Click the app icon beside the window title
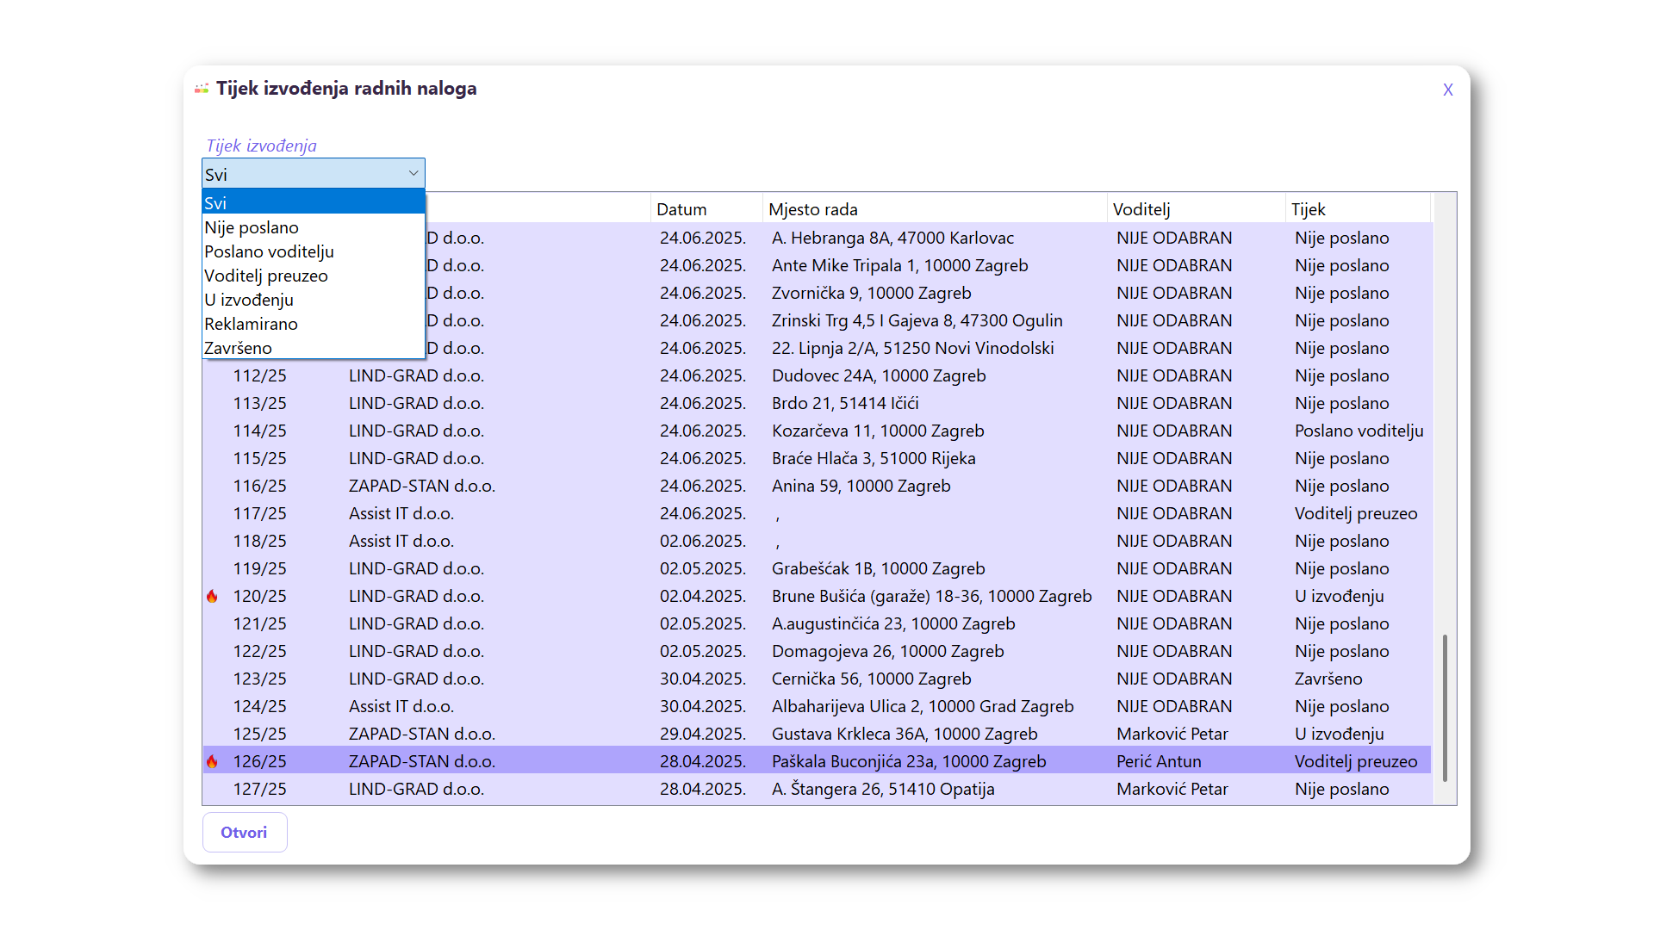Viewport: 1654px width, 930px height. pyautogui.click(x=202, y=89)
